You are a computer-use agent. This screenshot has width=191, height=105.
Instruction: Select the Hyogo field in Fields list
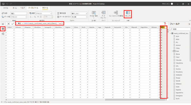tap(178, 78)
